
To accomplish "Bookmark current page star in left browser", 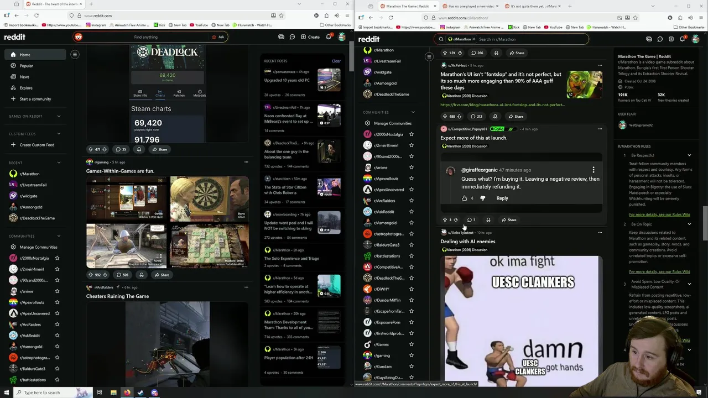I will point(281,15).
